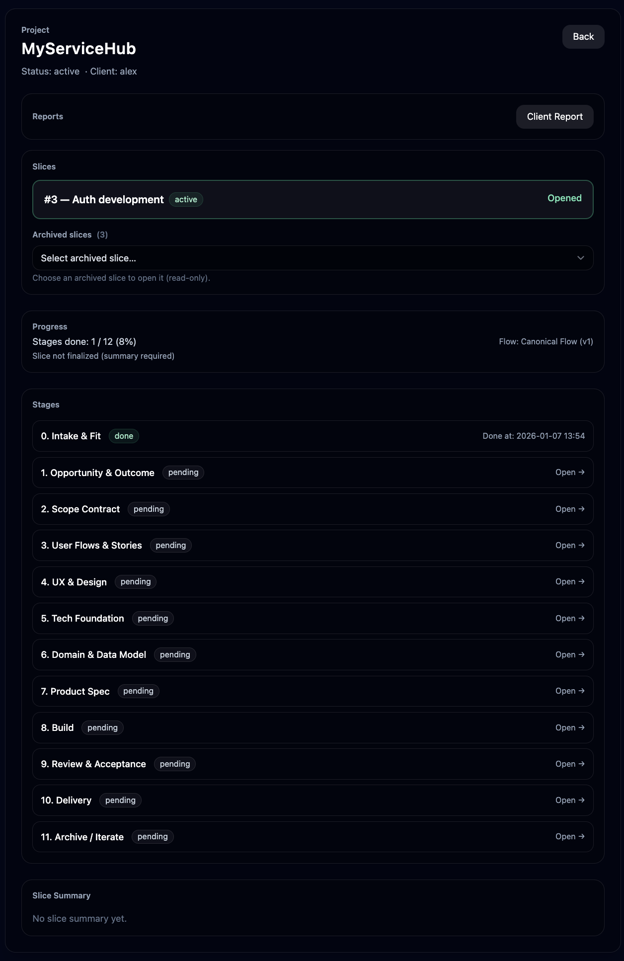The width and height of the screenshot is (624, 961).
Task: Click Open arrow for Tech Foundation
Action: 569,619
